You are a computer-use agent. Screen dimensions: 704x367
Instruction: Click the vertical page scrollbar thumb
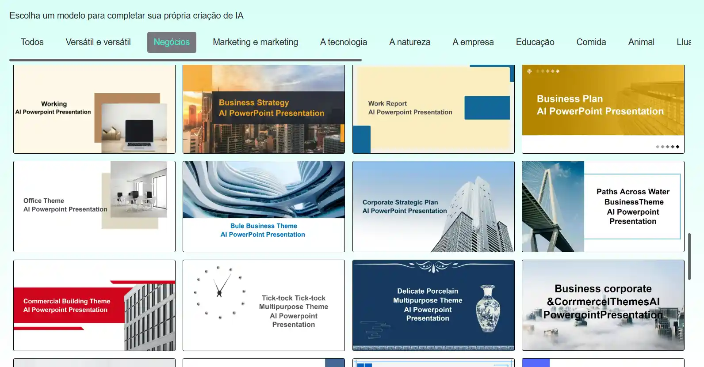(689, 257)
